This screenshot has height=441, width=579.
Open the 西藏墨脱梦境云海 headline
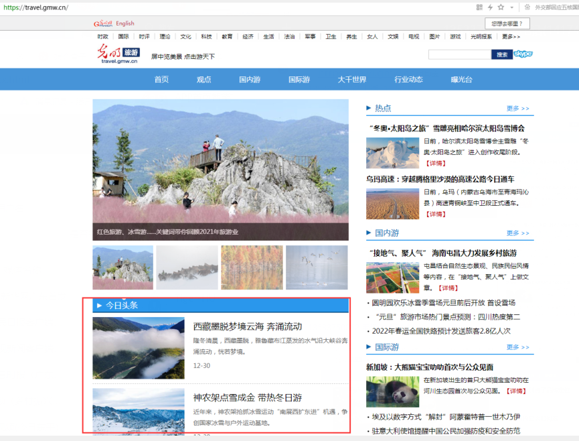[x=248, y=327]
